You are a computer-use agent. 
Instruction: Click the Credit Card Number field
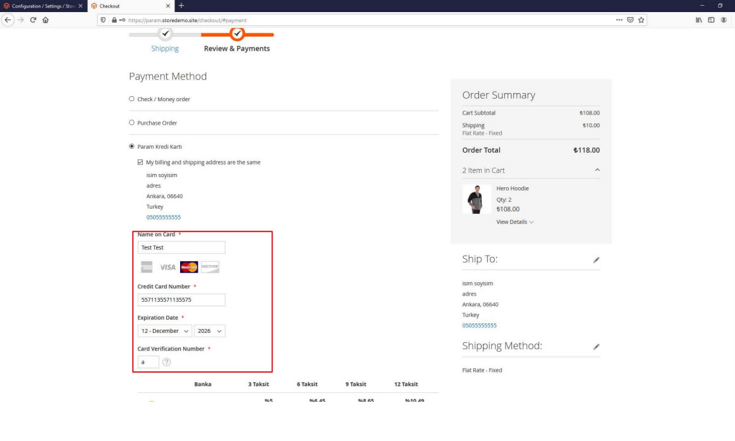(181, 300)
